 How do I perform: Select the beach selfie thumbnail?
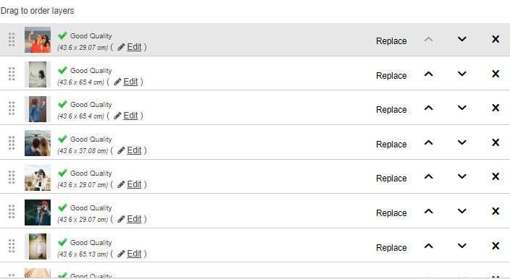[38, 40]
